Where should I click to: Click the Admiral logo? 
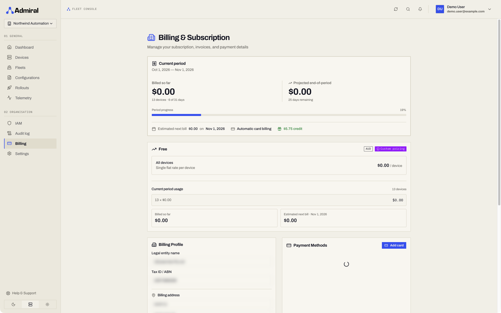pos(22,10)
